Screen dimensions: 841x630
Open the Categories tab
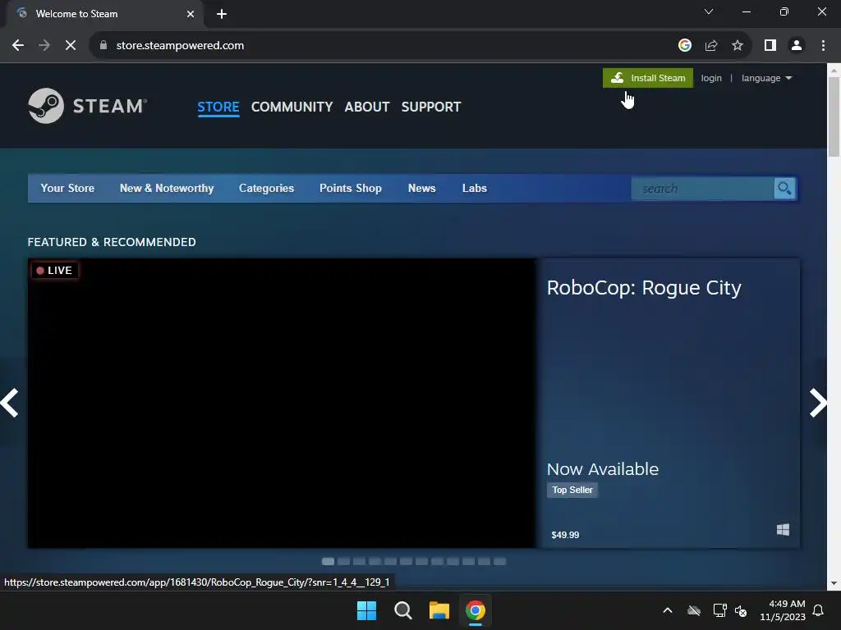tap(267, 188)
